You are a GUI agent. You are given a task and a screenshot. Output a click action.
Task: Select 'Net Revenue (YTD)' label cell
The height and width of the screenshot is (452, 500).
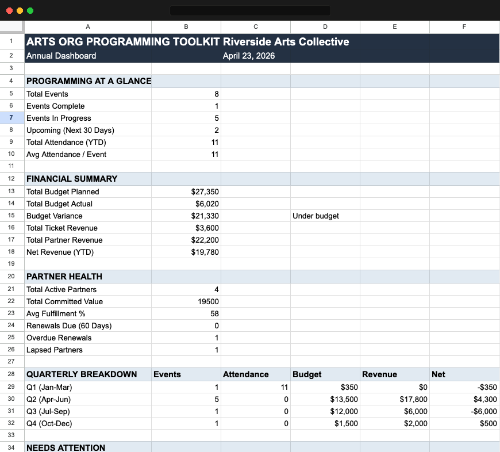tap(88, 252)
